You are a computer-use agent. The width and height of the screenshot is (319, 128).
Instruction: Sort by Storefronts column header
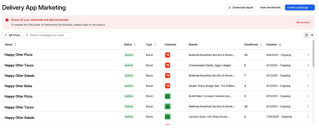[252, 45]
